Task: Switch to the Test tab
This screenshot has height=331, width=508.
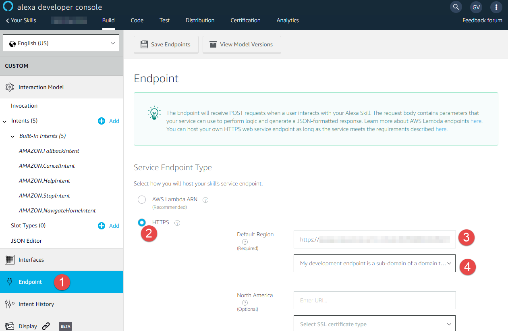Action: [x=164, y=20]
